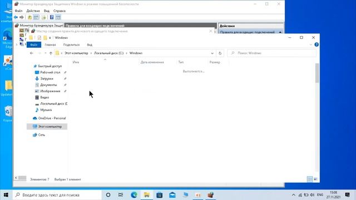The image size is (356, 200).
Task: Click the Explorer vertical scrollbar thumb
Action: click(x=317, y=73)
